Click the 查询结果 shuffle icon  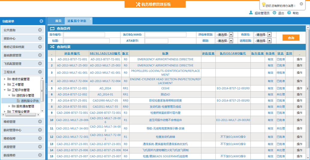[52, 47]
